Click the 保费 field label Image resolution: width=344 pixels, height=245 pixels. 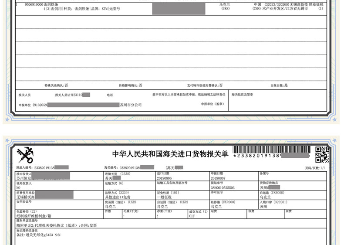(251, 211)
